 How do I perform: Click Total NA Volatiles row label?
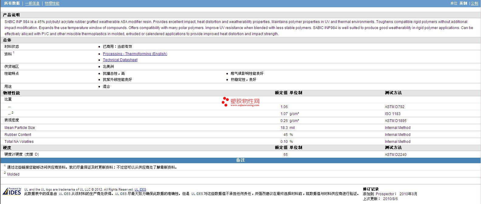coord(19,142)
